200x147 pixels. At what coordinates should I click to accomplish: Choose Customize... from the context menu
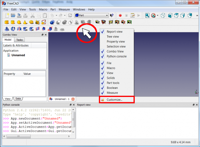coord(117,100)
